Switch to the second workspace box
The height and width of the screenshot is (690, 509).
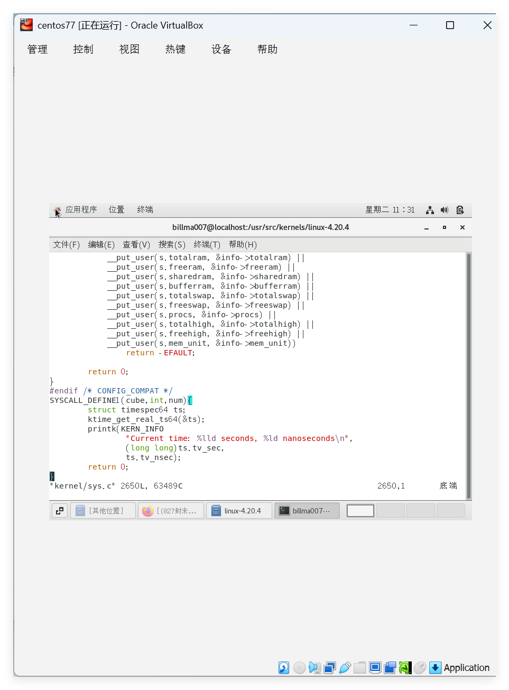390,511
